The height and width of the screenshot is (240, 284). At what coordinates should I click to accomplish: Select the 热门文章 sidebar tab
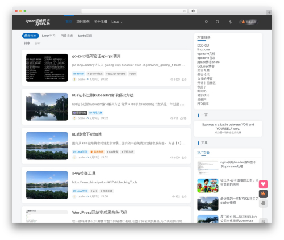click(203, 153)
